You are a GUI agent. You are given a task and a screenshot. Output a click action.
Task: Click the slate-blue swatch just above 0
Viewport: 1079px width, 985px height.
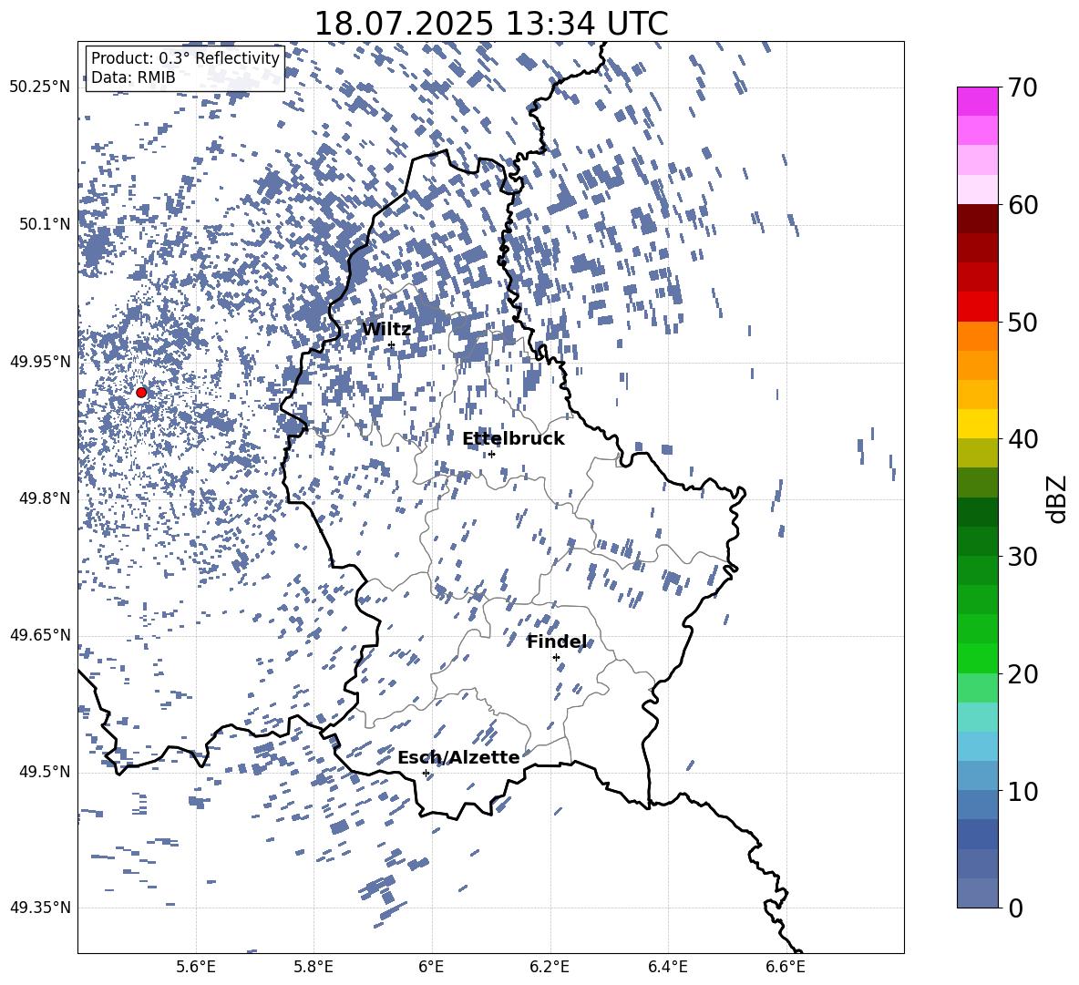click(977, 894)
